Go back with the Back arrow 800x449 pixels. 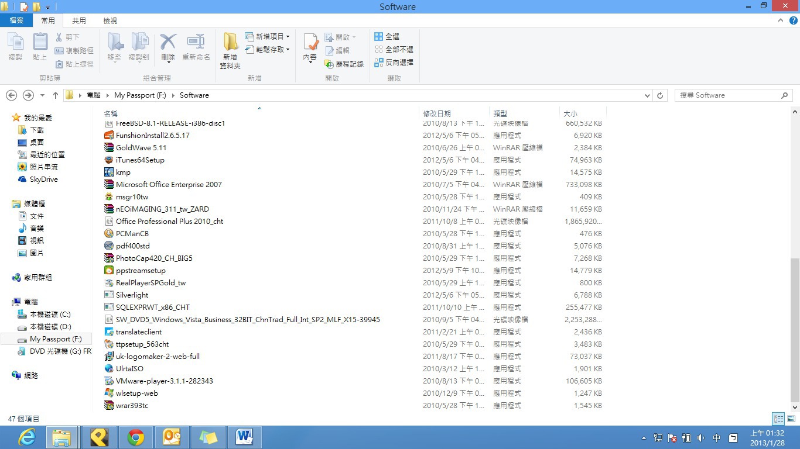click(11, 95)
